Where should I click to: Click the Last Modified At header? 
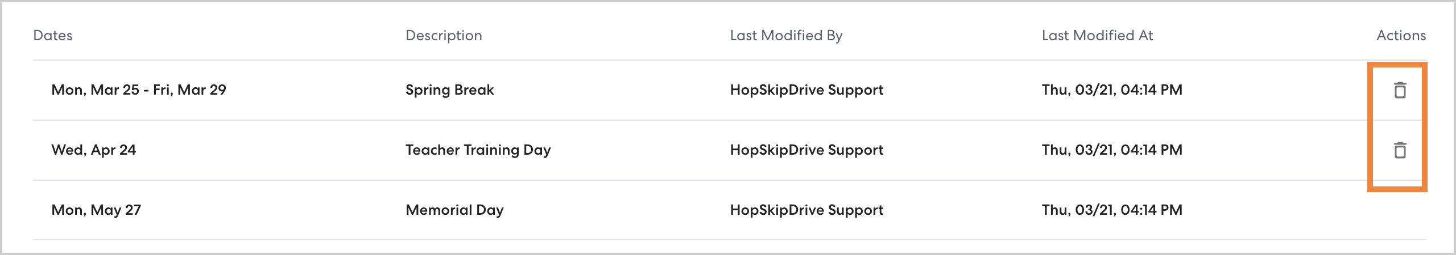(1097, 35)
